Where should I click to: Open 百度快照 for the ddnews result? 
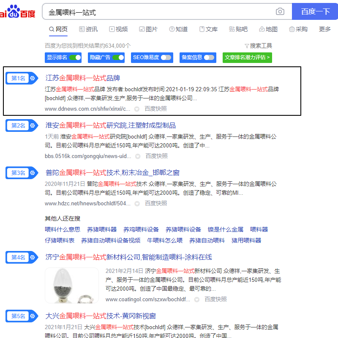point(155,109)
